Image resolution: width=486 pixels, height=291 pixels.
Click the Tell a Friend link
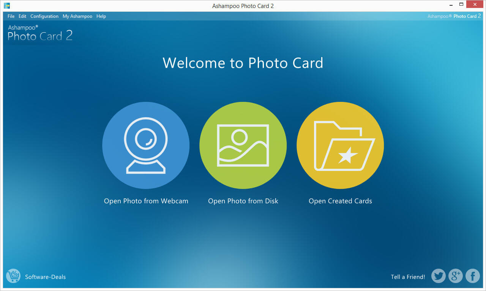[x=408, y=277]
